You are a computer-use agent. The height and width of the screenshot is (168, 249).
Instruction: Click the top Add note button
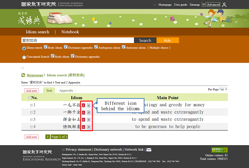[x=32, y=90]
